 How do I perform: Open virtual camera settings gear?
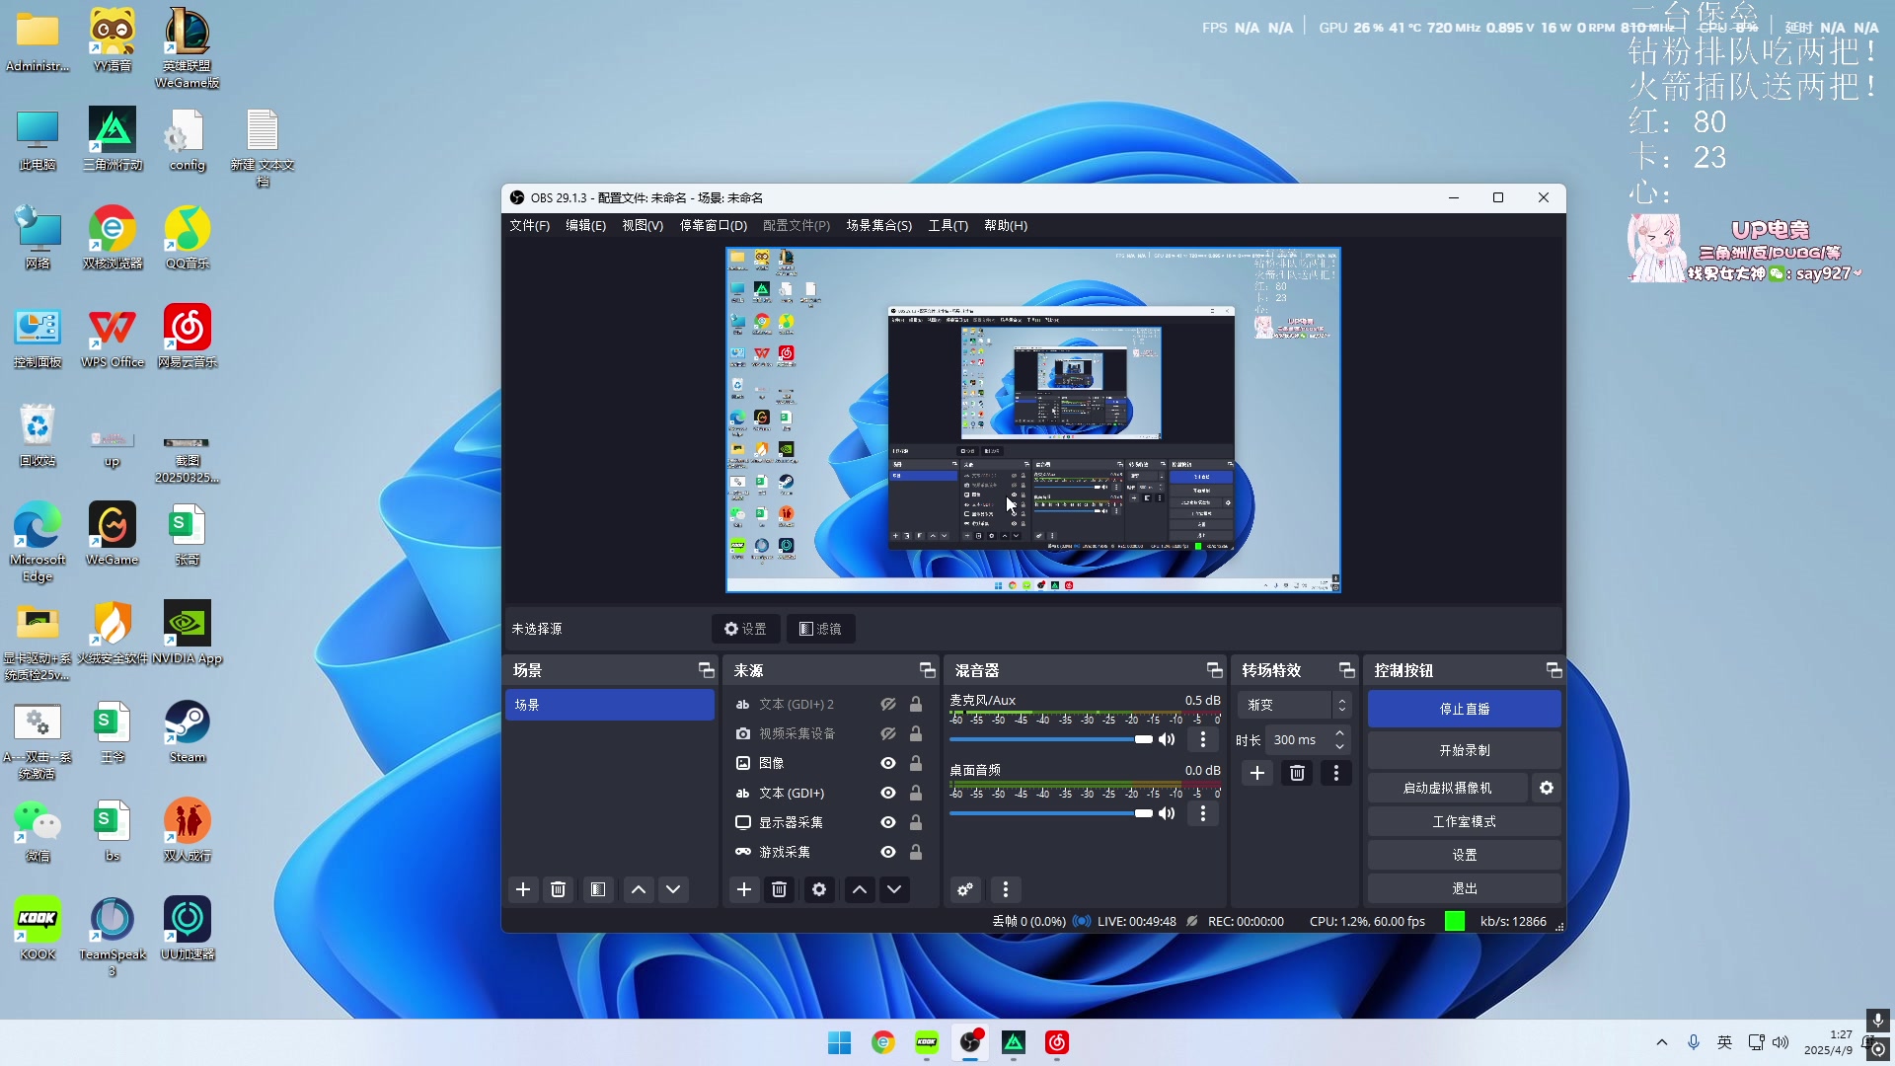coord(1547,788)
